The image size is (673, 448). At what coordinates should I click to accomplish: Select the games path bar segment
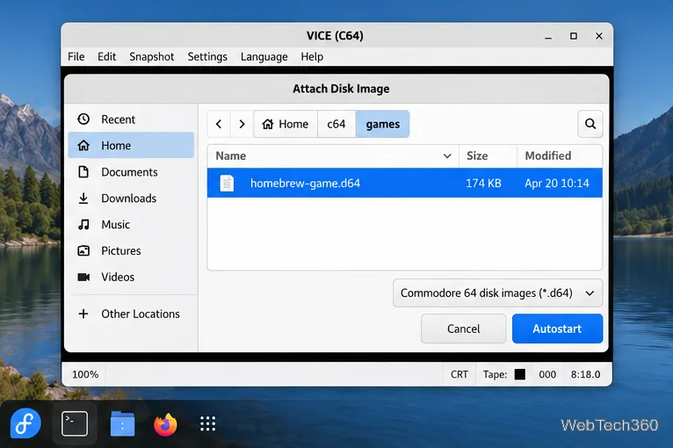coord(382,124)
